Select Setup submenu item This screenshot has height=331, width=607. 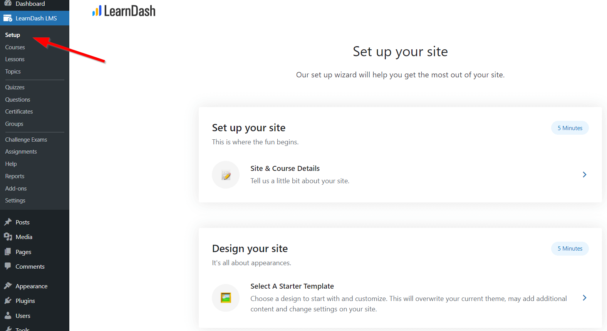click(12, 35)
